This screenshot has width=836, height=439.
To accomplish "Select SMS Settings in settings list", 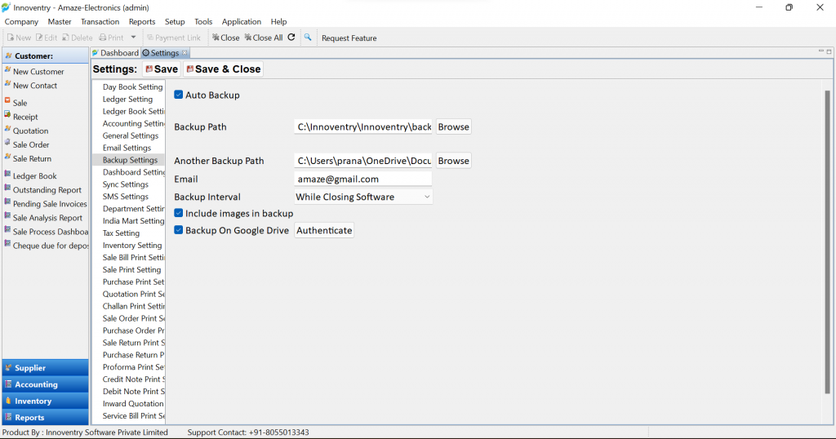I will 125,197.
